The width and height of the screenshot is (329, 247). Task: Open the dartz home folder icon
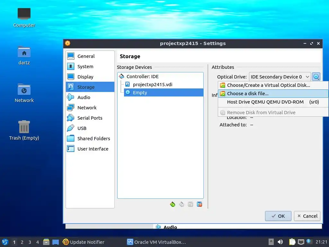pyautogui.click(x=24, y=55)
